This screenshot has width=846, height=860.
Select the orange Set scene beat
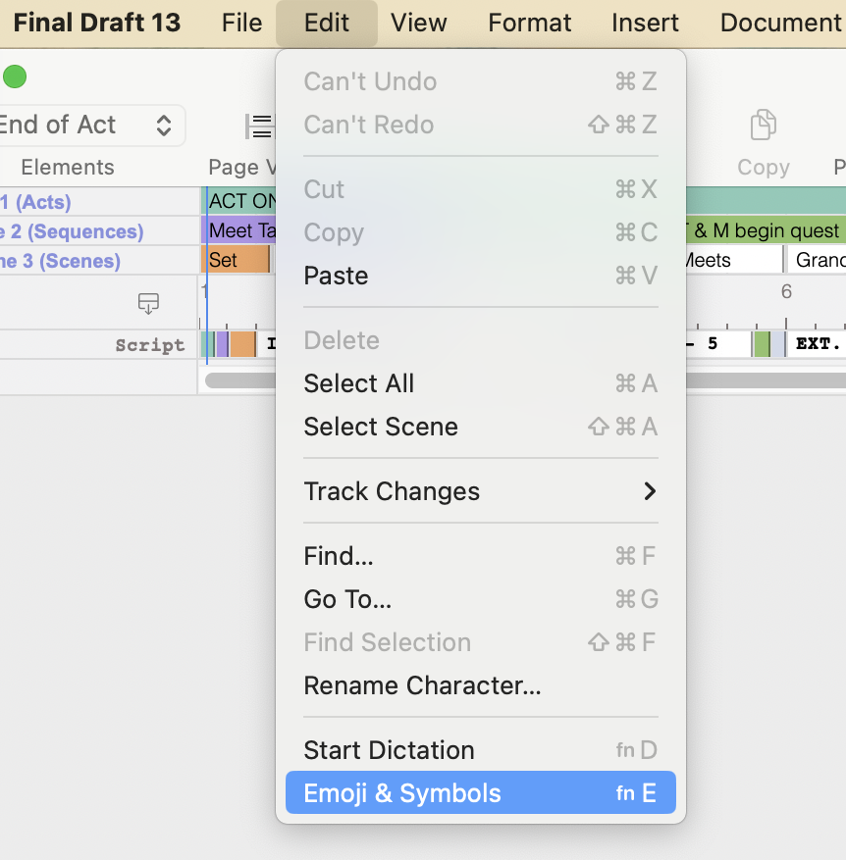[236, 260]
